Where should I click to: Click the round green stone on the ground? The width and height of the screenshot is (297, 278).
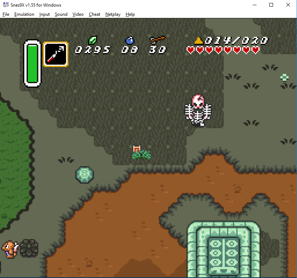click(84, 174)
